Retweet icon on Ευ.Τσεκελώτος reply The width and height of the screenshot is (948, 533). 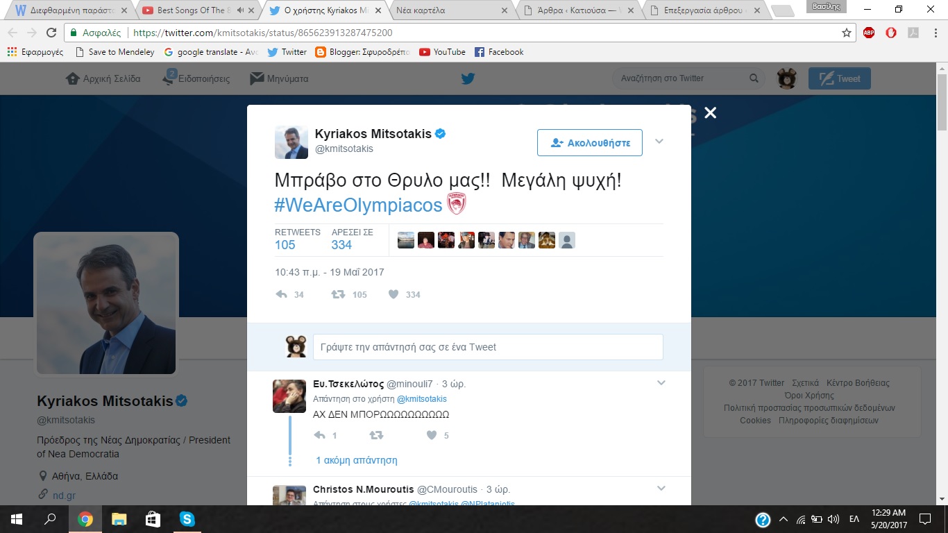click(376, 435)
